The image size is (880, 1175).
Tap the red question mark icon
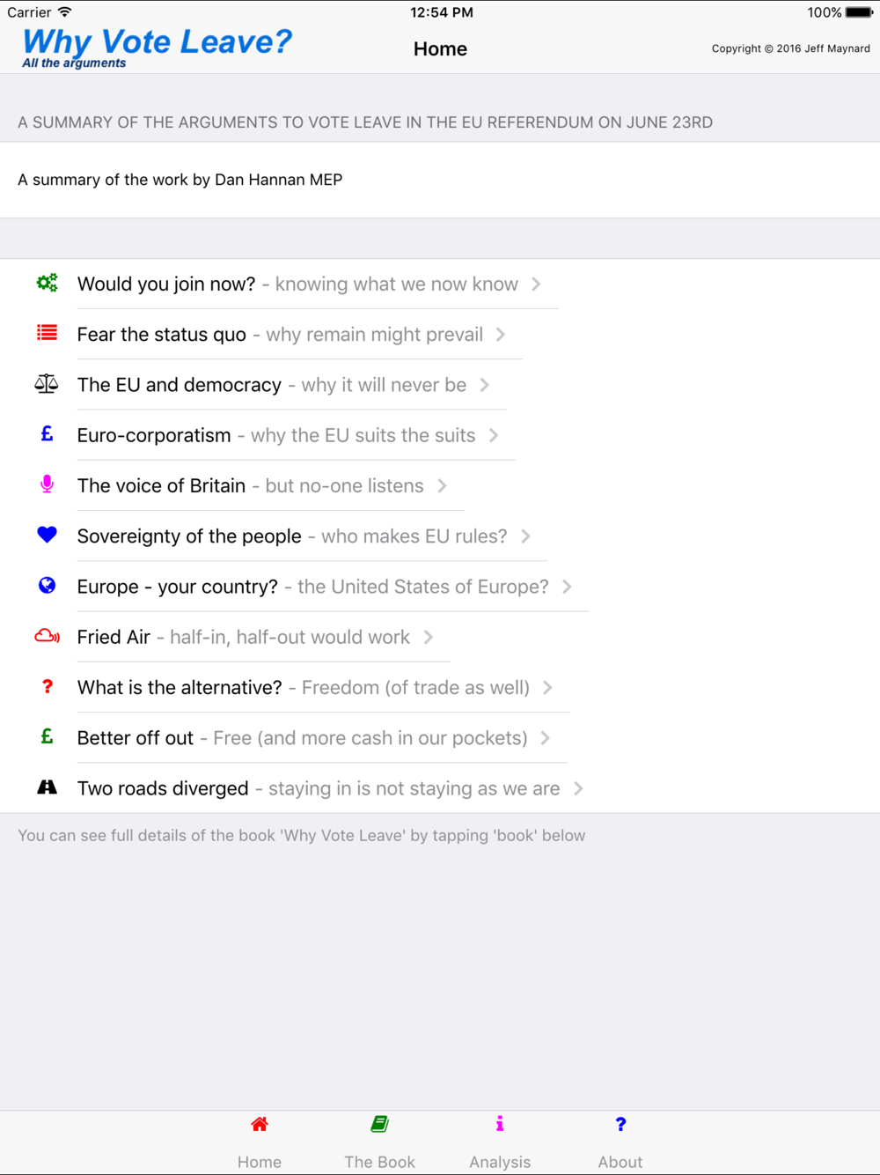pyautogui.click(x=48, y=686)
